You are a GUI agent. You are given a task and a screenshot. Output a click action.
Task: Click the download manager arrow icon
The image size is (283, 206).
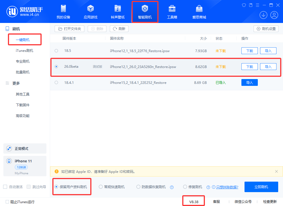[263, 15]
